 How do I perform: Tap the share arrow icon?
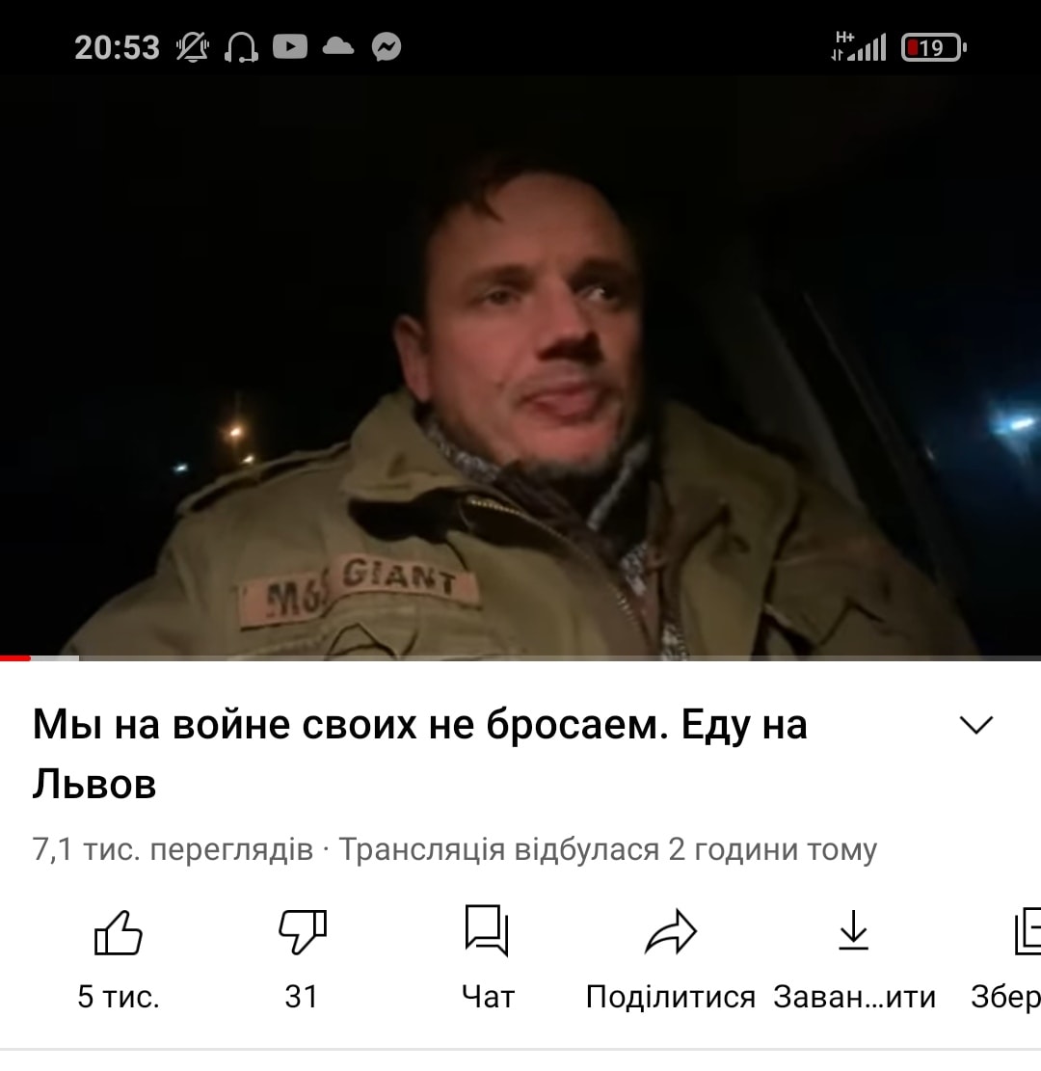tap(671, 931)
